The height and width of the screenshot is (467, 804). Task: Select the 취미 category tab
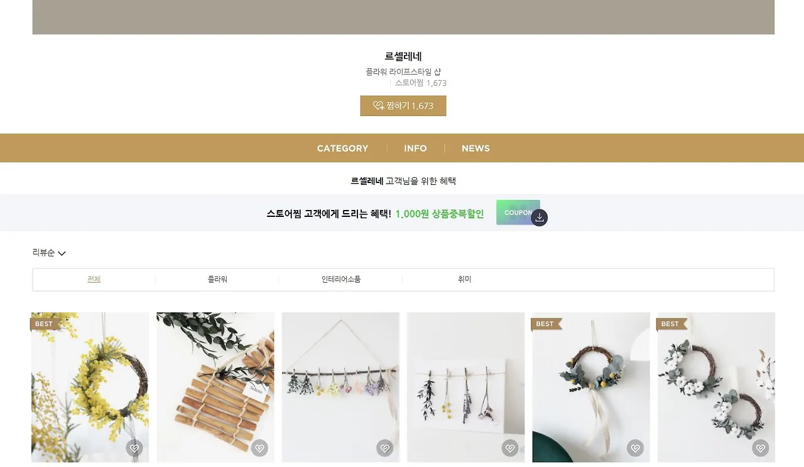464,280
